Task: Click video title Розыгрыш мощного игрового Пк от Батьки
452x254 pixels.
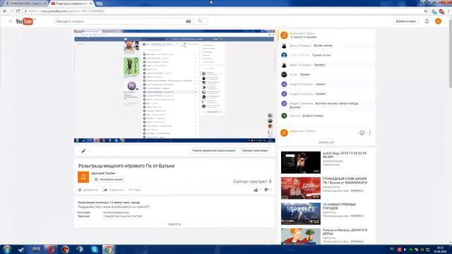Action: pos(126,166)
